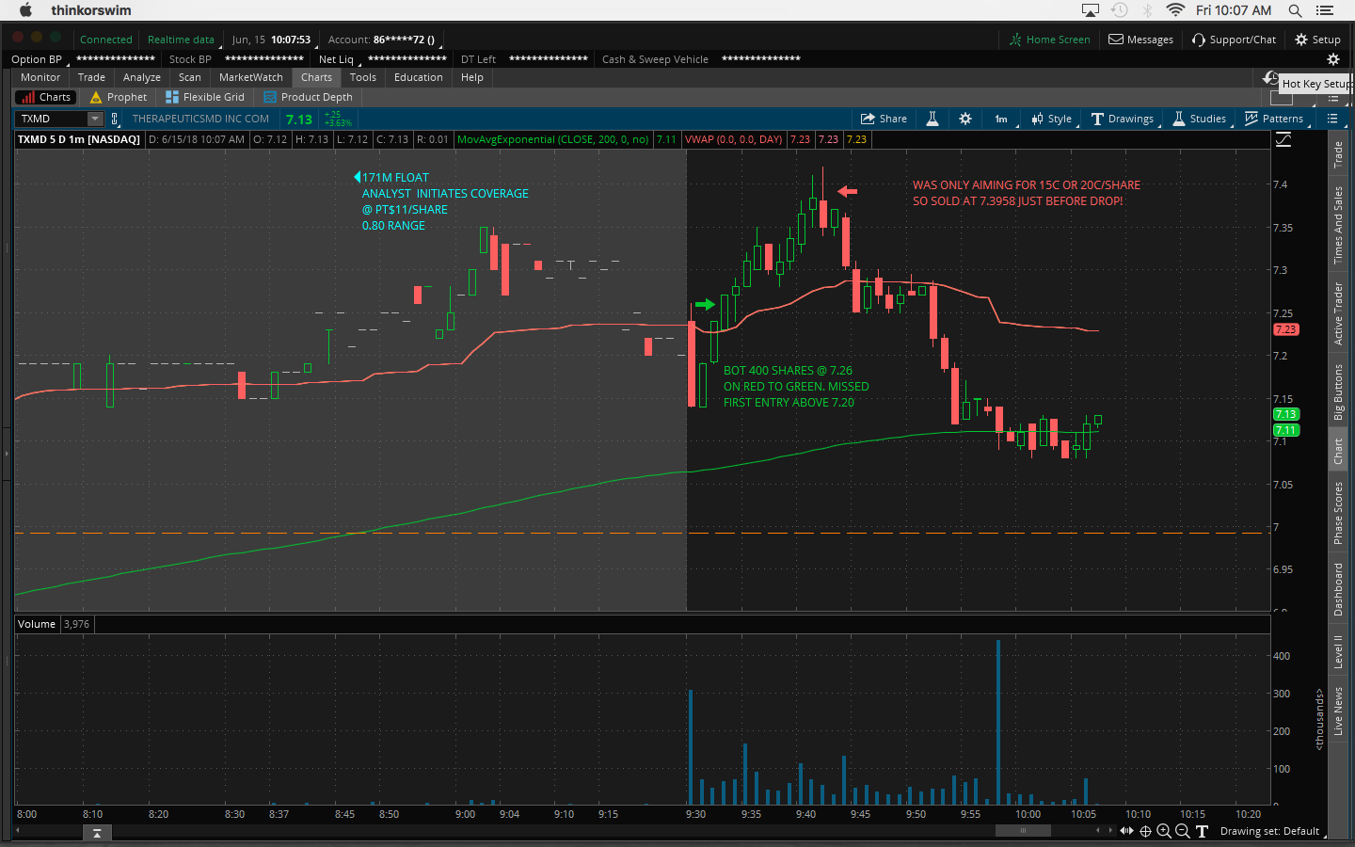The image size is (1355, 847).
Task: Open the Times And Sales side tab
Action: [1338, 225]
